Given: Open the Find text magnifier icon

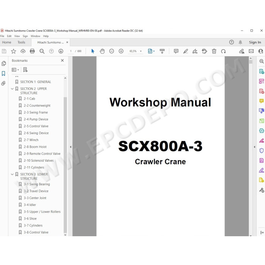Looking at the screenshot, I should point(42,51).
